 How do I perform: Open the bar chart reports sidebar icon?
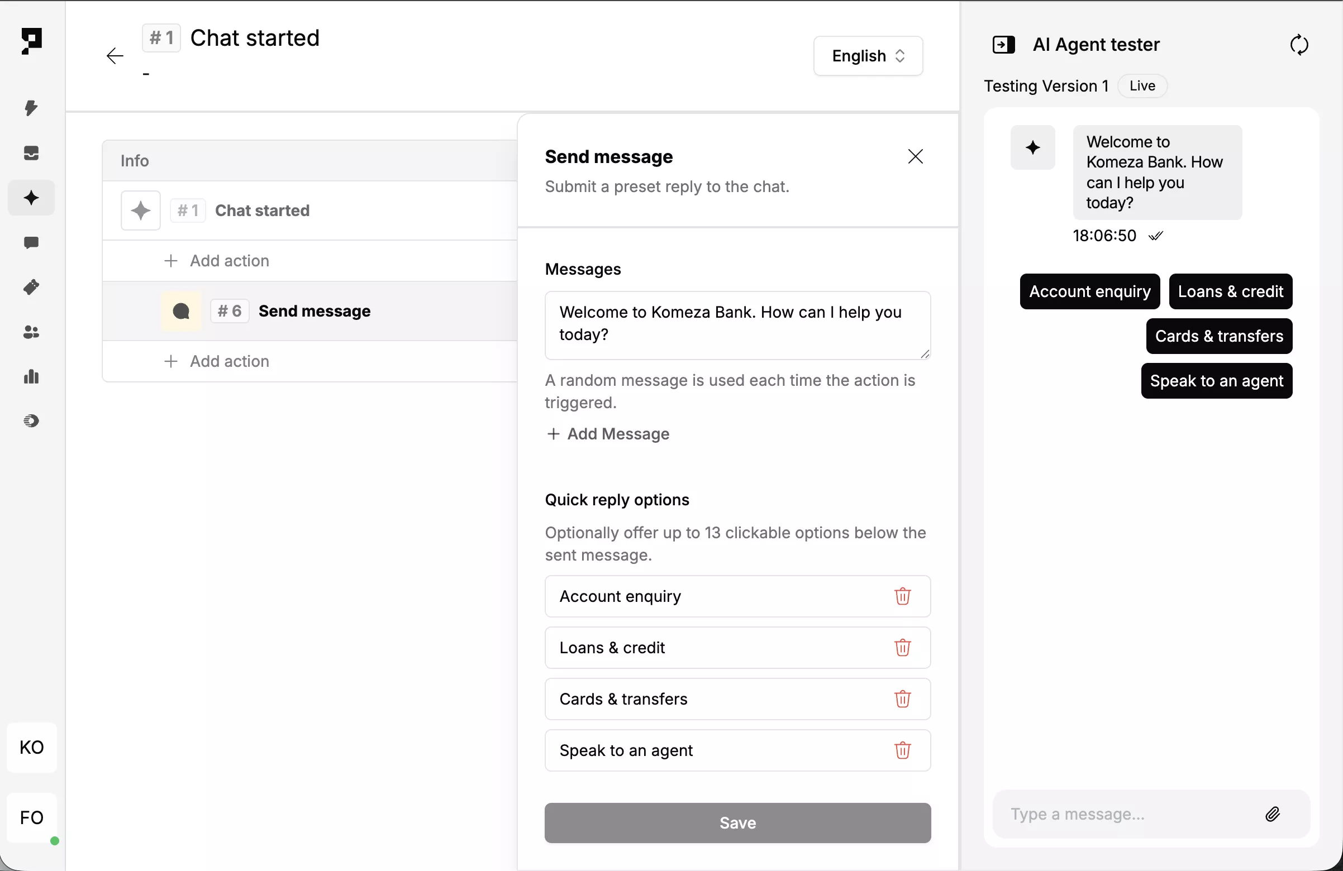coord(31,377)
